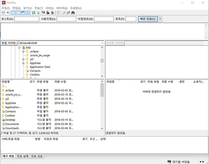Toggle the message log display
209x164 pixels.
tap(13, 13)
